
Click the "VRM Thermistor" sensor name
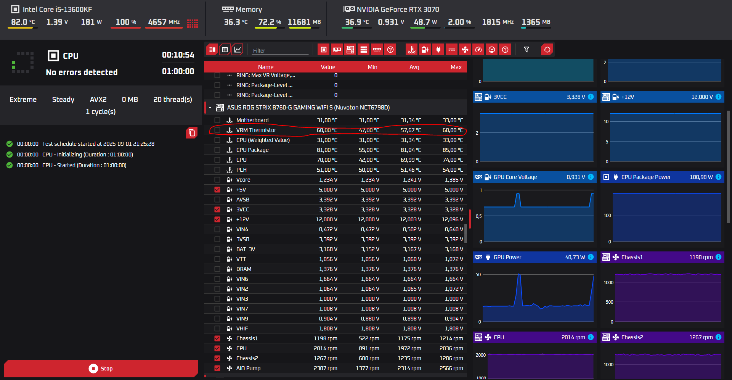coord(256,130)
